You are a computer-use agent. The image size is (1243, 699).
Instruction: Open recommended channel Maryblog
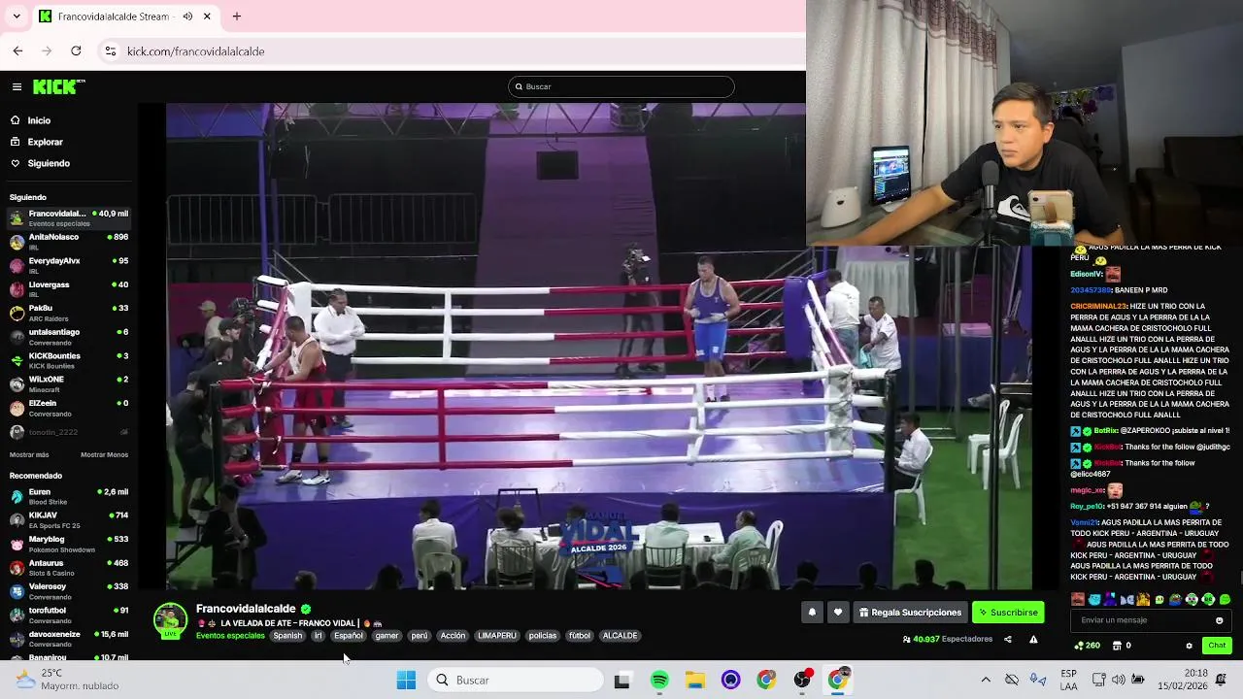coord(68,544)
